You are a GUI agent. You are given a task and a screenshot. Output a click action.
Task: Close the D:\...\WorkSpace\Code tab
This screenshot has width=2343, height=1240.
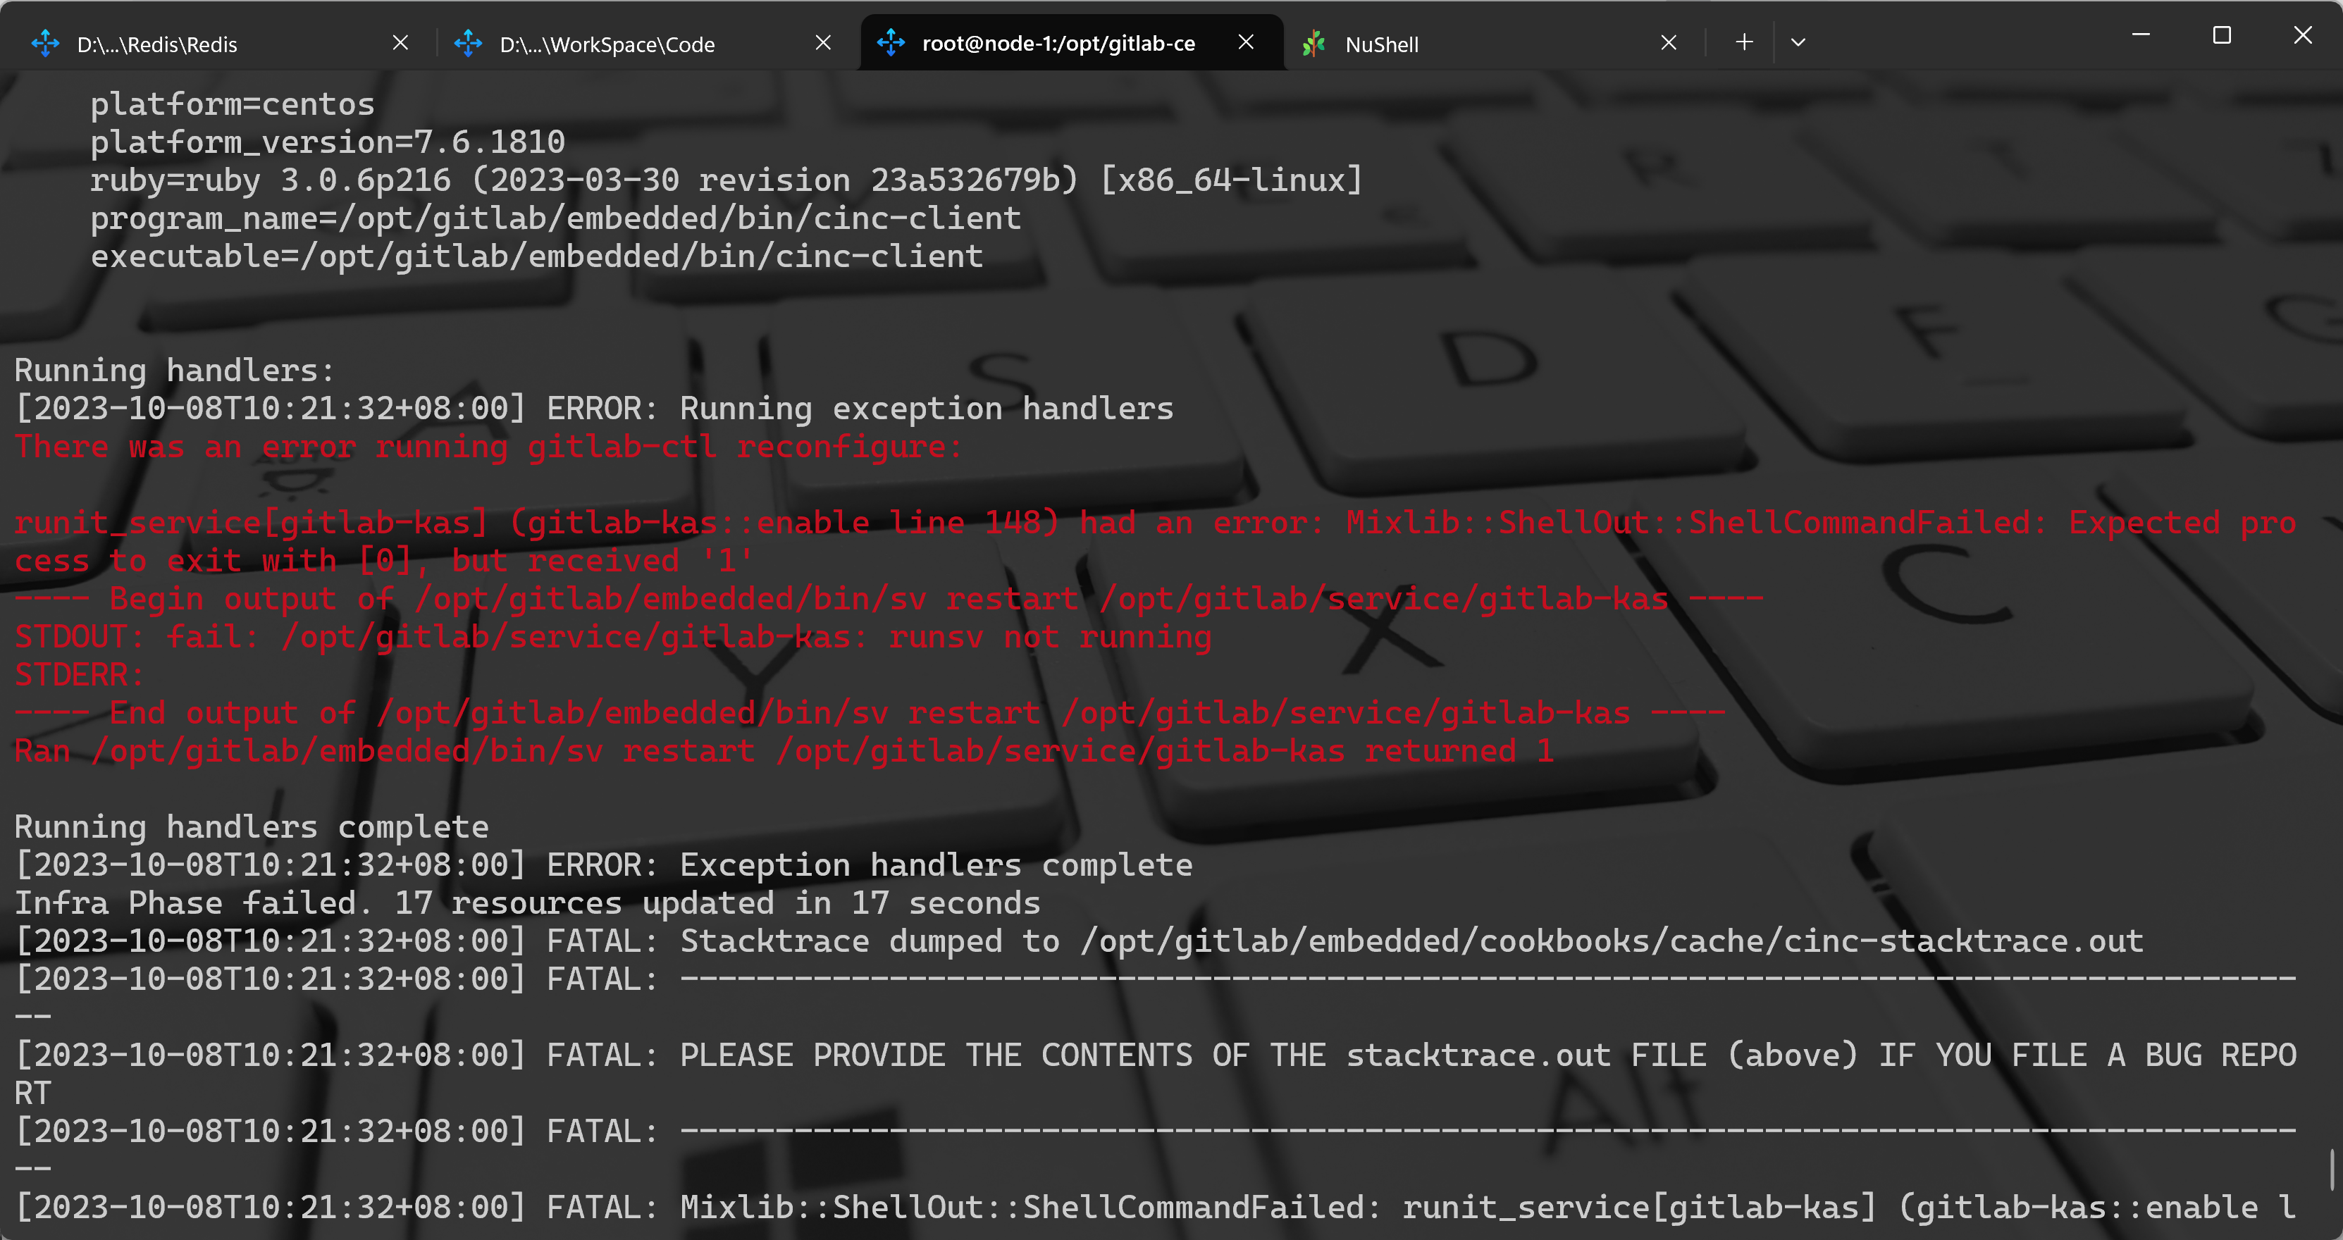[823, 43]
